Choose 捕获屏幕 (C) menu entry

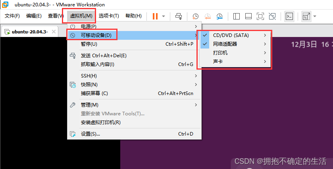pos(134,93)
